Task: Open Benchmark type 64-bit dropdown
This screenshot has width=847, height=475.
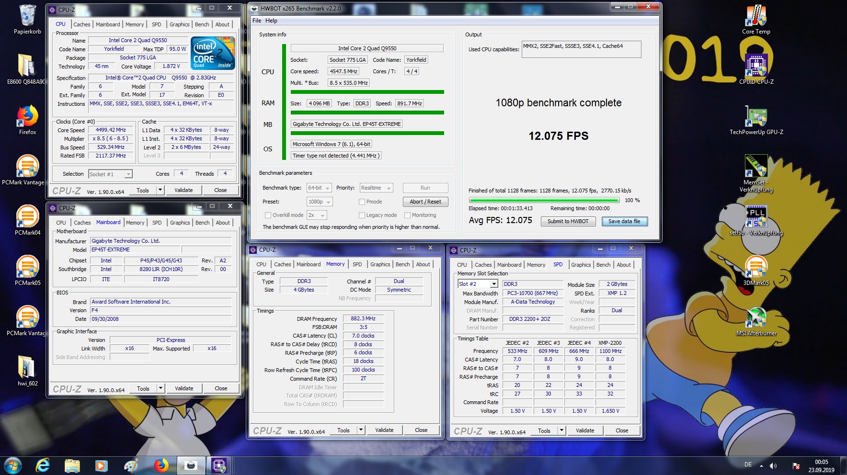Action: (320, 188)
